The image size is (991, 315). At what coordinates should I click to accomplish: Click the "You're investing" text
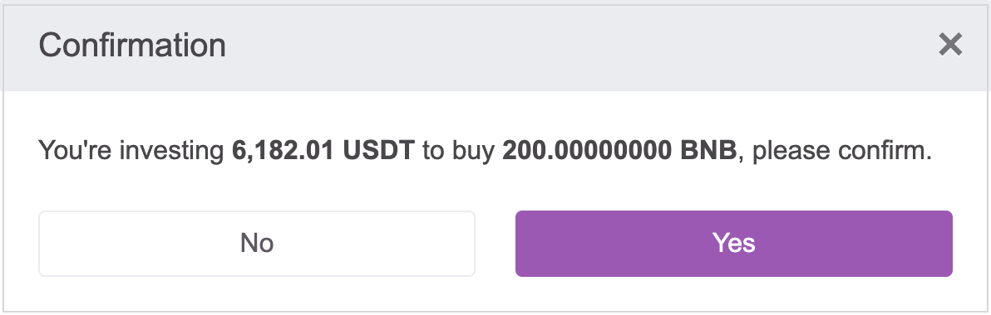(131, 153)
